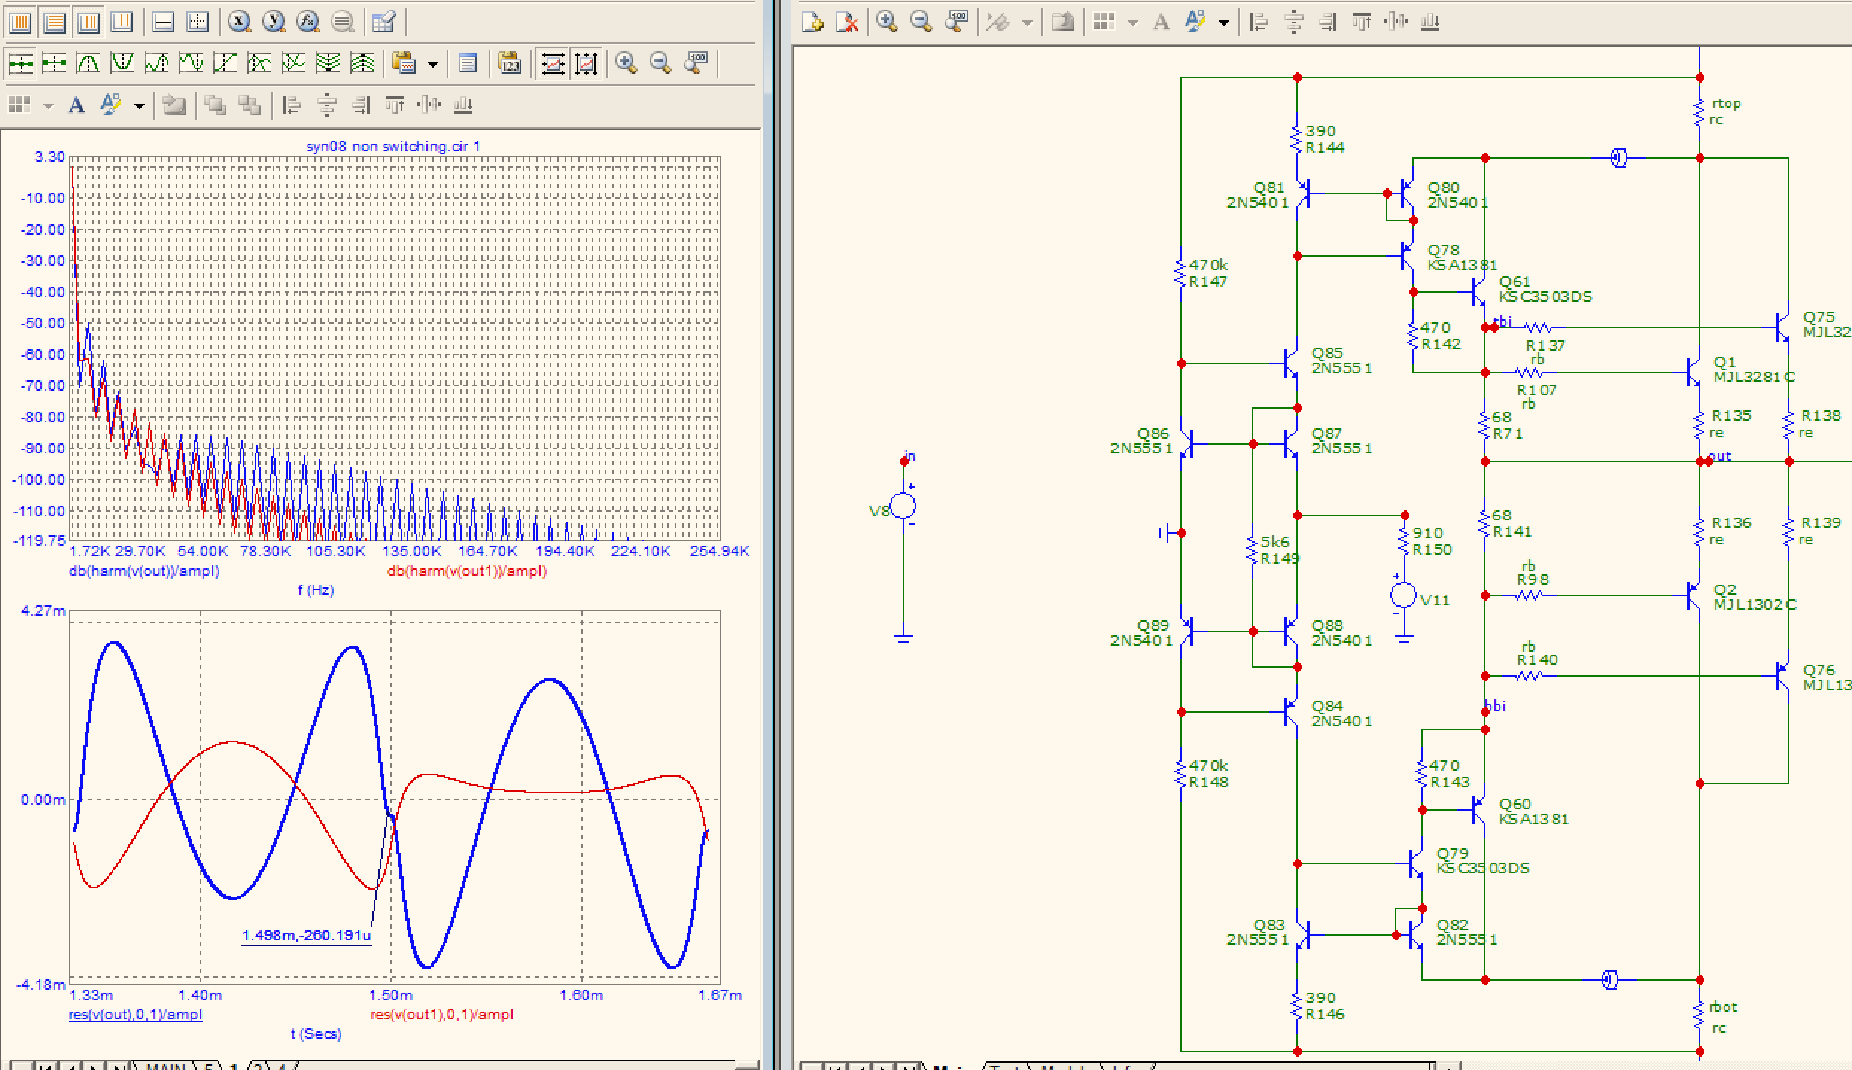Expand dropdown next to schematic grid icon
This screenshot has height=1070, width=1852.
[x=1133, y=22]
